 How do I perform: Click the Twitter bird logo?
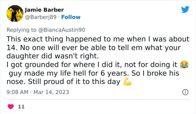coord(185,10)
